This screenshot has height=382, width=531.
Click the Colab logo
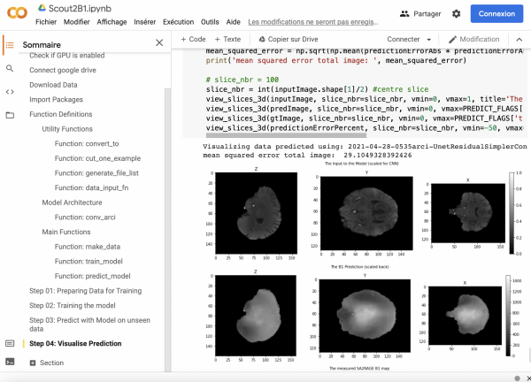[16, 14]
